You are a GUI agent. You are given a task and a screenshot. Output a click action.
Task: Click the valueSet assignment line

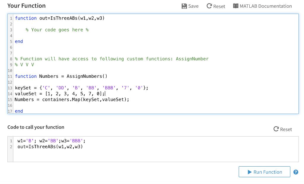pos(59,94)
